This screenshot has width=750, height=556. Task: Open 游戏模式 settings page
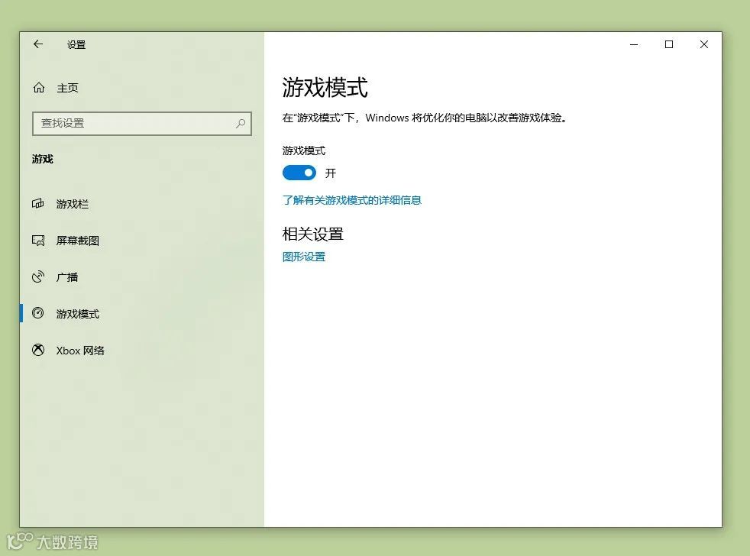(77, 314)
